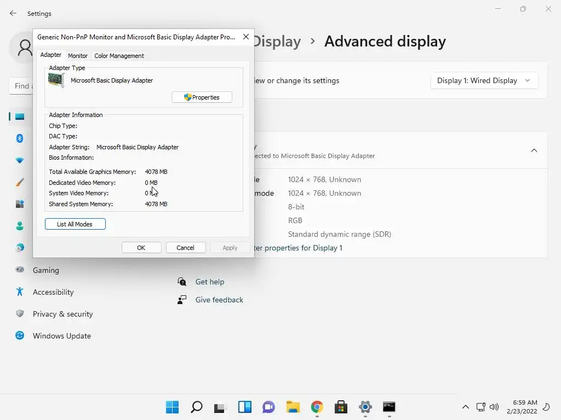
Task: Open Command Prompt from taskbar
Action: point(390,407)
